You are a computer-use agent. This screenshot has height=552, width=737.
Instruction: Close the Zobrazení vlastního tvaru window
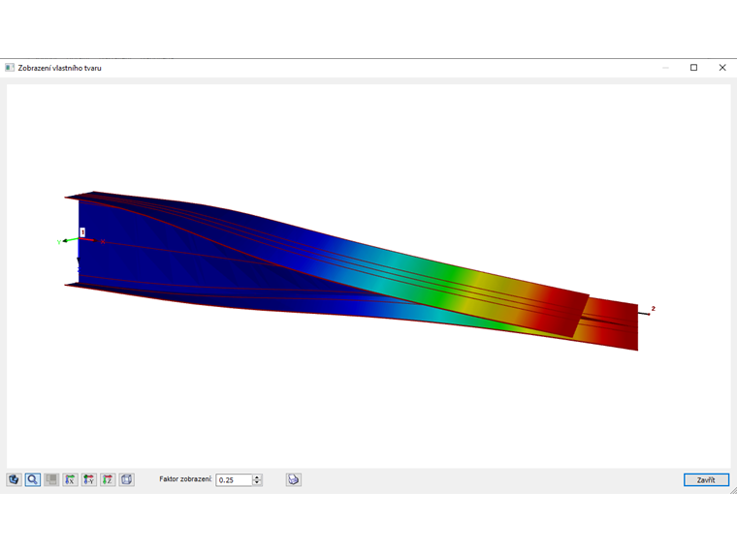[x=722, y=68]
